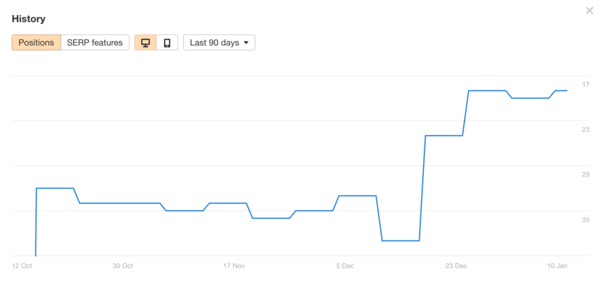Image resolution: width=602 pixels, height=281 pixels.
Task: Click the 10 Jan date label
Action: (557, 266)
